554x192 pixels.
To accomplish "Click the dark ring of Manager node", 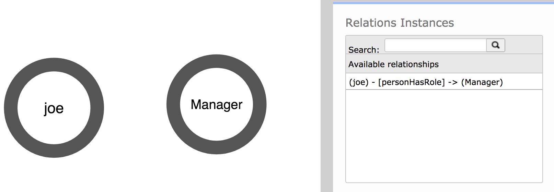I will tap(173, 104).
